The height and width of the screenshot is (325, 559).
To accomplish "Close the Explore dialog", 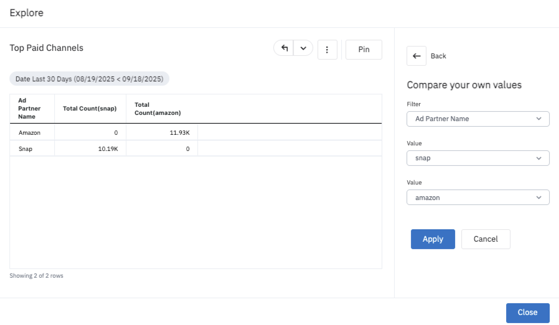I will (x=528, y=313).
